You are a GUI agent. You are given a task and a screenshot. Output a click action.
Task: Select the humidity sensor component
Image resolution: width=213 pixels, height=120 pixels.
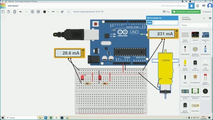[x=205, y=79]
